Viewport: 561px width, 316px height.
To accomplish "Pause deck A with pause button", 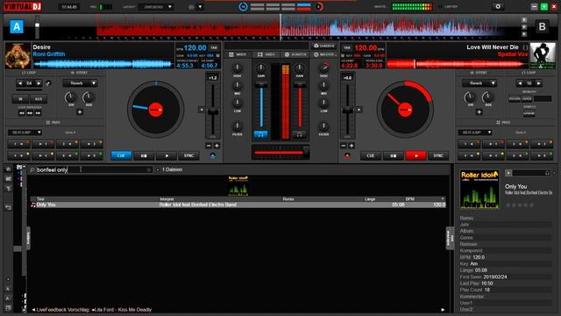I will [144, 156].
